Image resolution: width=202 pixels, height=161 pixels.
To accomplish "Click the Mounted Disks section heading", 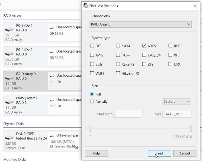I will pos(15,159).
